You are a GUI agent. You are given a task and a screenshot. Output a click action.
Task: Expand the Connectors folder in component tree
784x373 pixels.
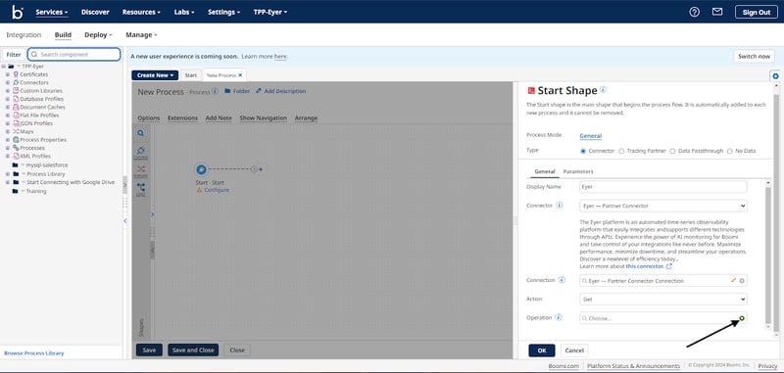pyautogui.click(x=8, y=83)
